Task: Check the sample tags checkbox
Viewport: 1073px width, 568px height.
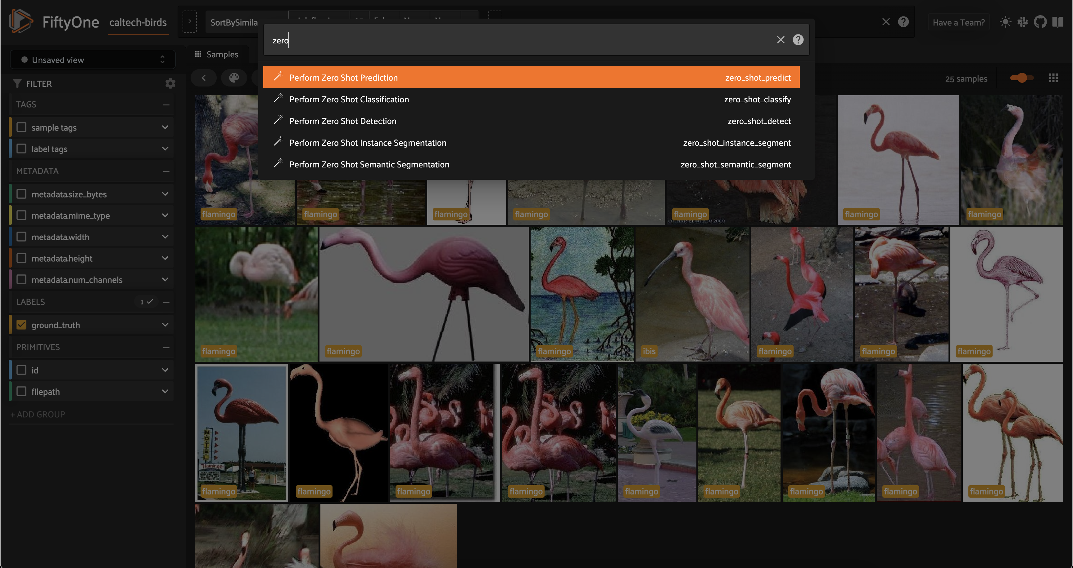Action: click(x=21, y=127)
